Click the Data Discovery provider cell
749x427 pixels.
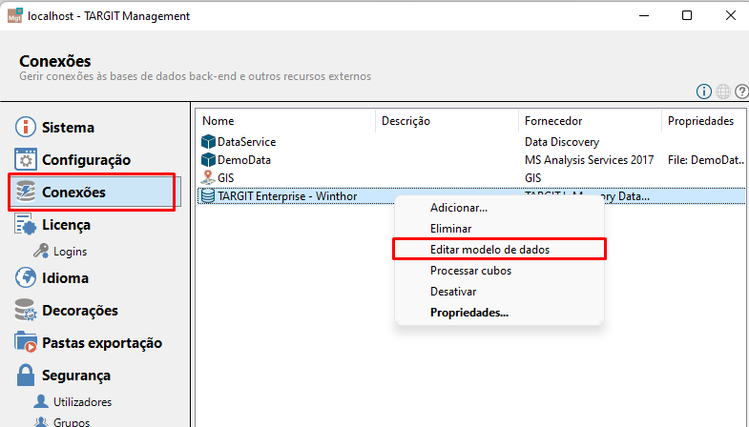pyautogui.click(x=562, y=142)
